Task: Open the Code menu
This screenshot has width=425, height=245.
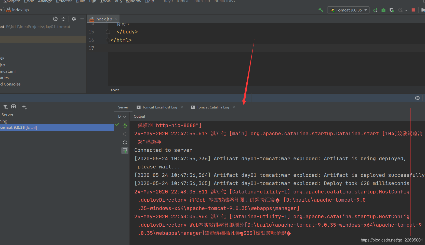Action: pos(29,2)
